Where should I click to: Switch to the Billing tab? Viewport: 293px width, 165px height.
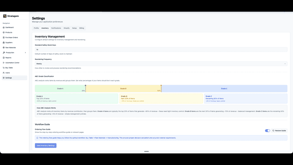[x=82, y=28]
